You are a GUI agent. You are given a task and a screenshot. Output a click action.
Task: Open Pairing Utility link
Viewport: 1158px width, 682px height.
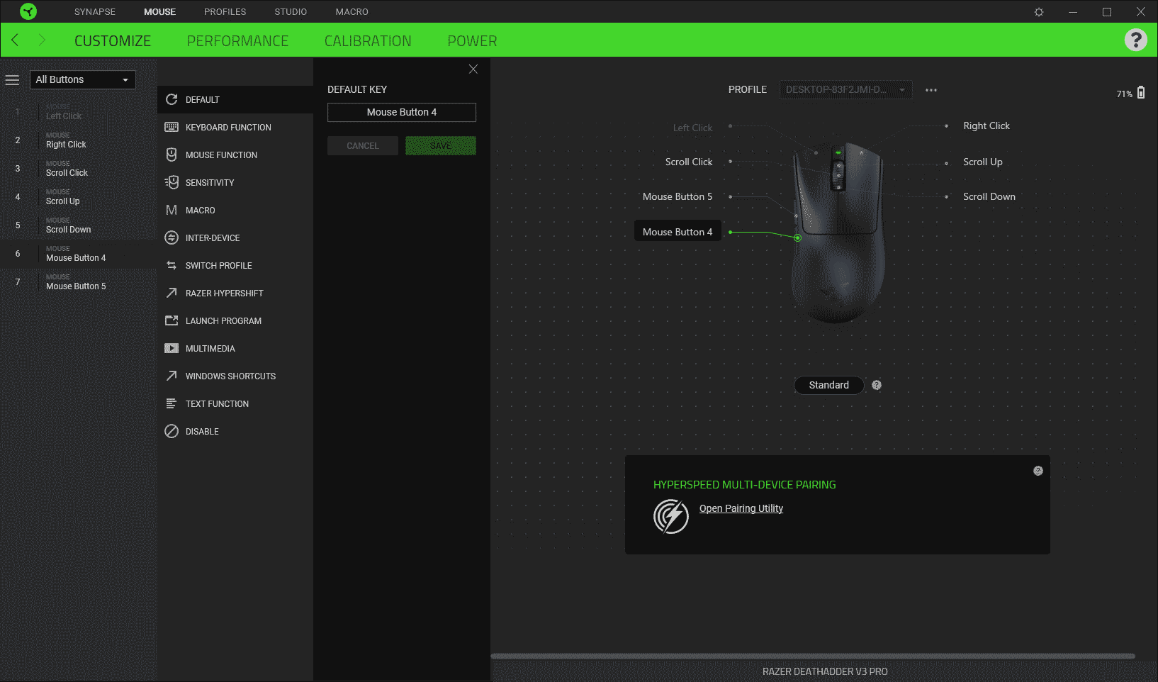click(x=741, y=508)
